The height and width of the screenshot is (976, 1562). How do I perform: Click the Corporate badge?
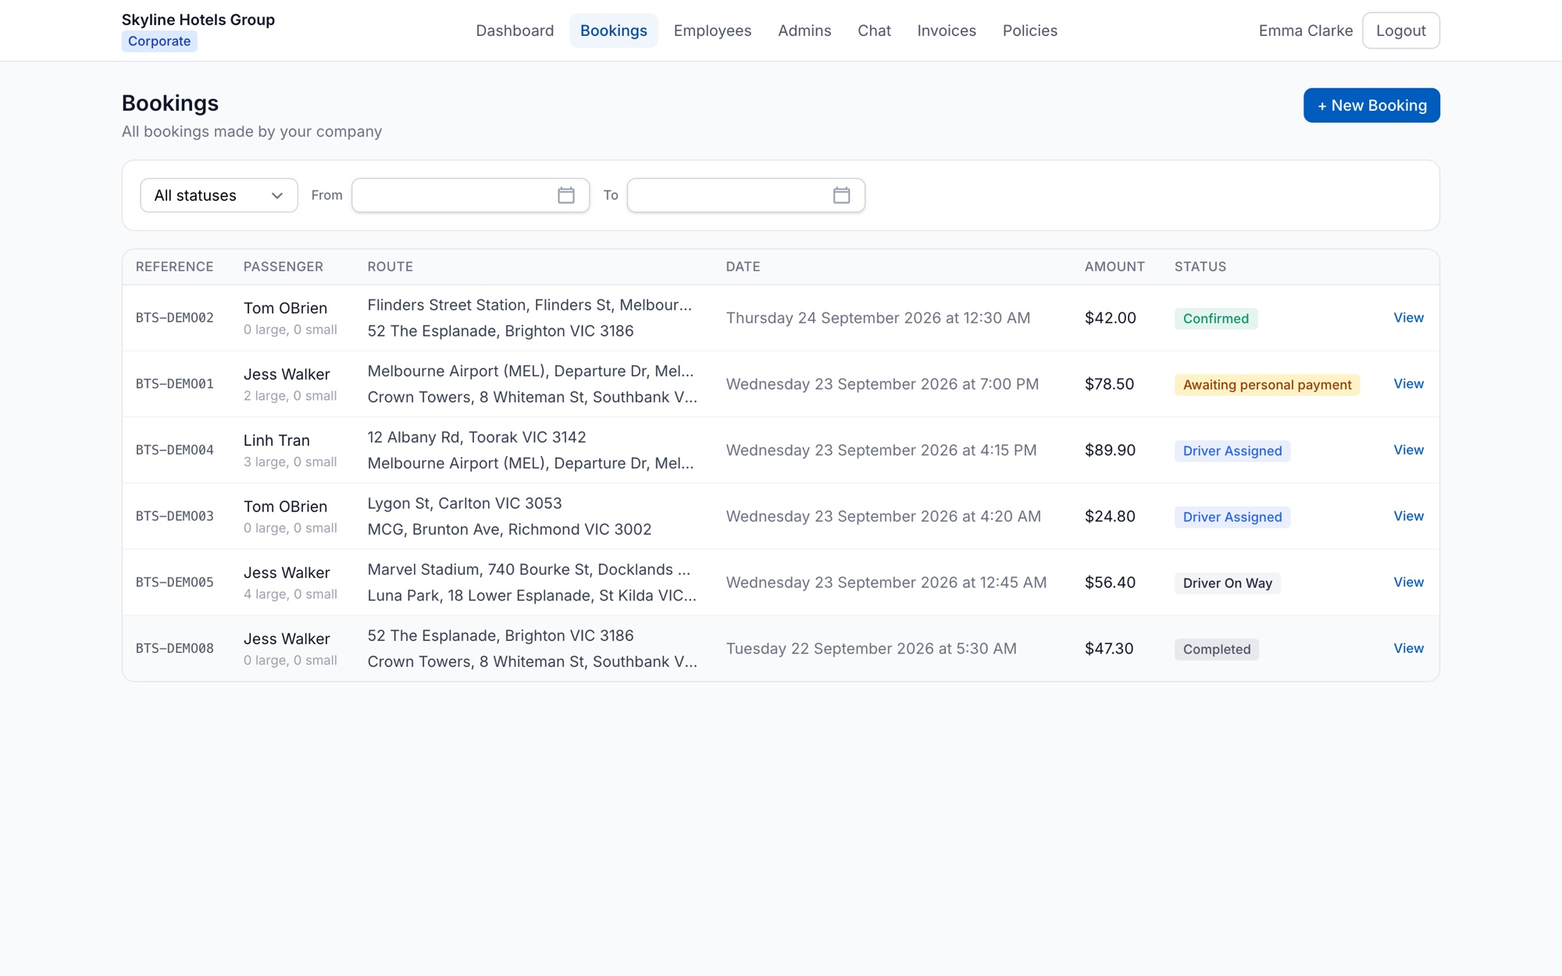(x=159, y=41)
